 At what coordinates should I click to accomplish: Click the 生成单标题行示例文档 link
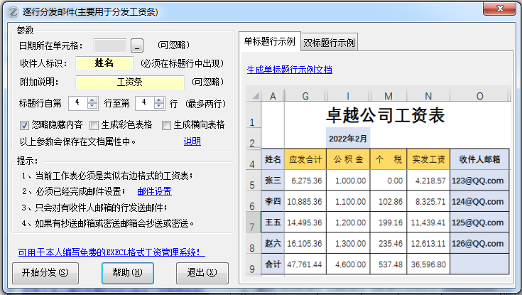click(289, 70)
